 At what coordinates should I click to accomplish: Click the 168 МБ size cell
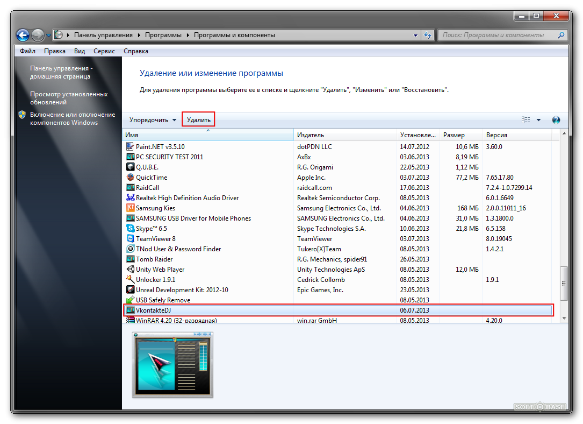[467, 208]
